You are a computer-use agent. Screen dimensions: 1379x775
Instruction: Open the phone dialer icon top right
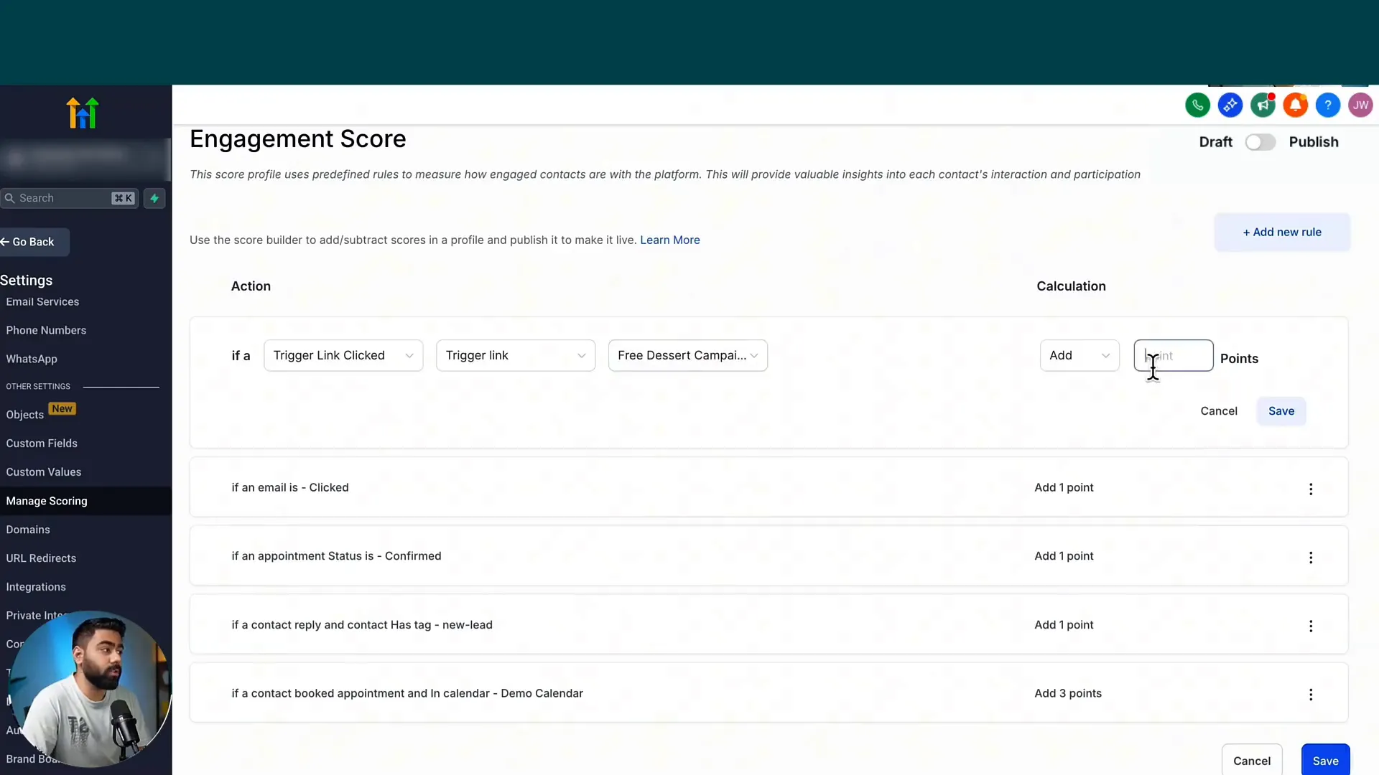coord(1197,105)
